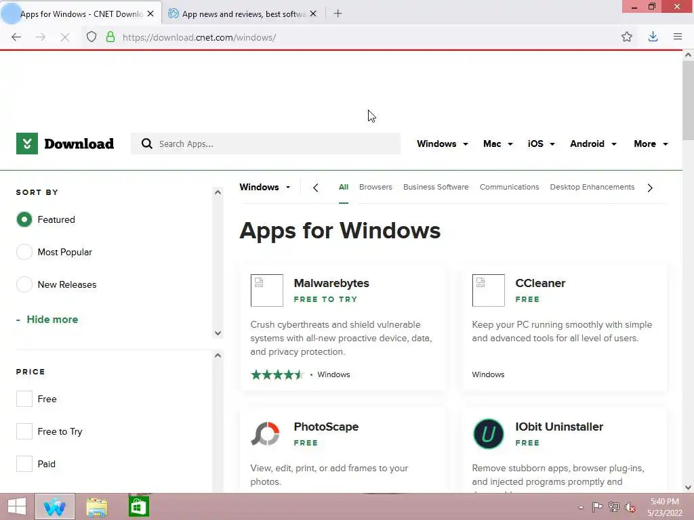Open the Windows platform selector above categories
The width and height of the screenshot is (694, 520).
coord(265,187)
